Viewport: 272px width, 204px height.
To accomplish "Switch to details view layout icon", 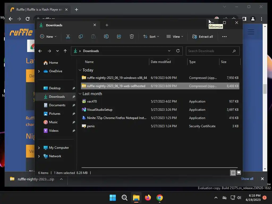I will (233, 173).
